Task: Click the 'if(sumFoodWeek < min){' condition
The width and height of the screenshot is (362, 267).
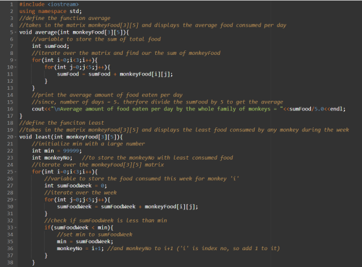Action: point(79,228)
